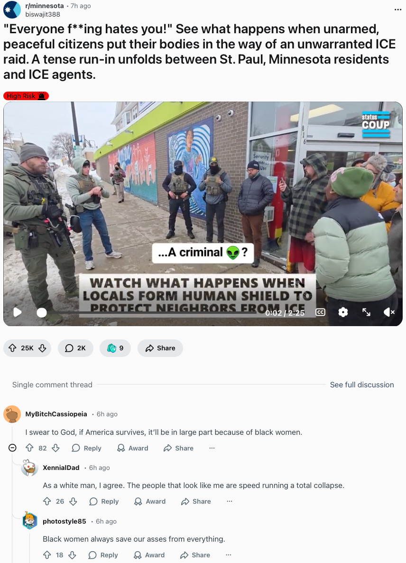Toggle closed captions on video
The height and width of the screenshot is (563, 406).
(320, 312)
